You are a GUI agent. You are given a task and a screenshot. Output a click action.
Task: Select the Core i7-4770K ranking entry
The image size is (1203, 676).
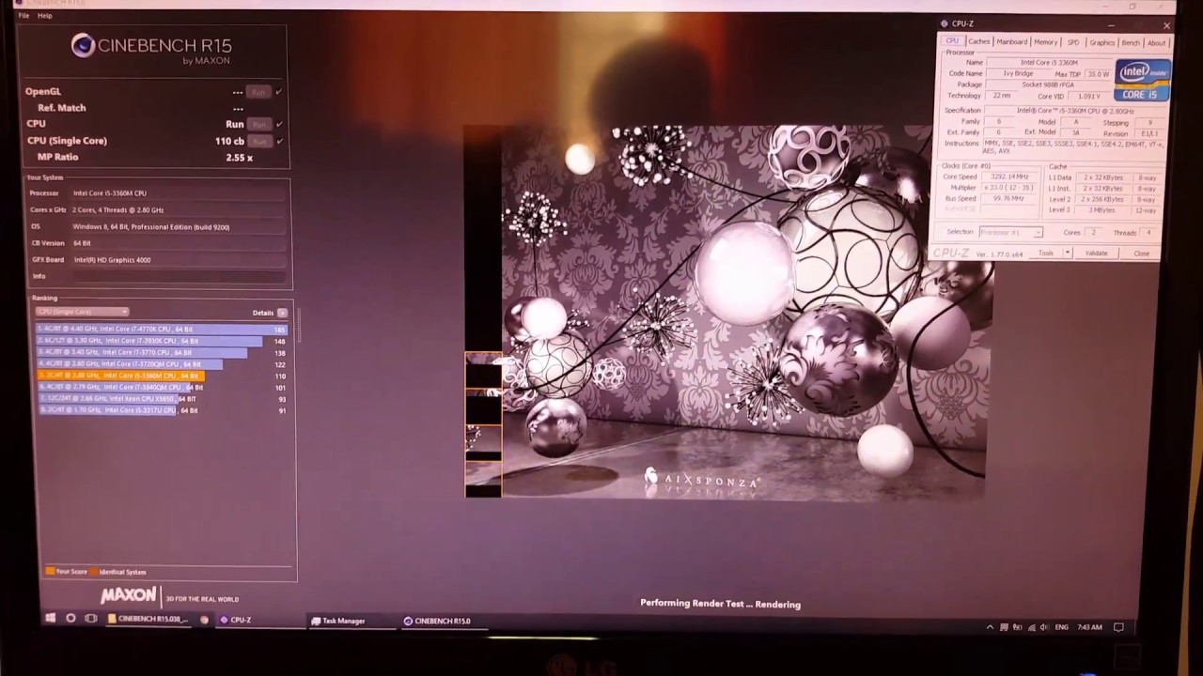161,330
